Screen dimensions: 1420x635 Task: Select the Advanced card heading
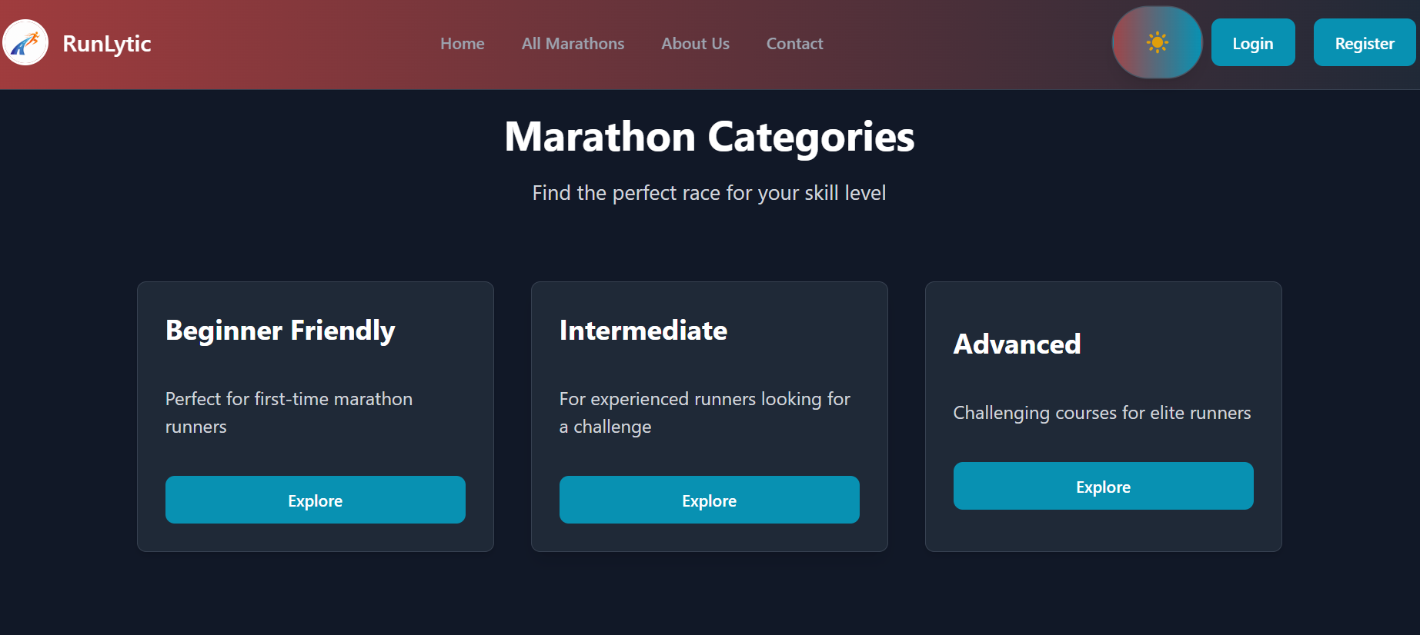pos(1017,344)
